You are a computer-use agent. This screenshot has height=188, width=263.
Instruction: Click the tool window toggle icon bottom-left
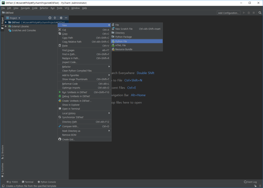pos(3,186)
